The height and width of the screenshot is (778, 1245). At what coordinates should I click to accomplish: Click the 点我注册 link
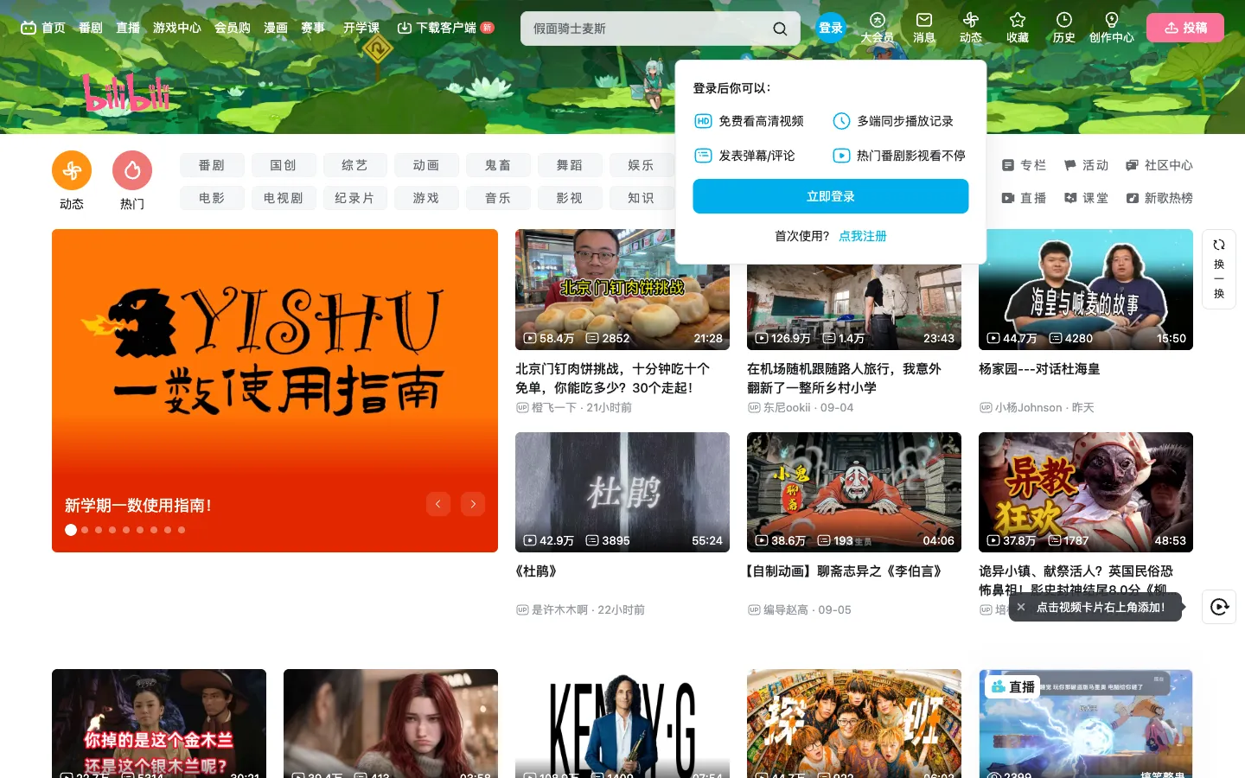[863, 236]
